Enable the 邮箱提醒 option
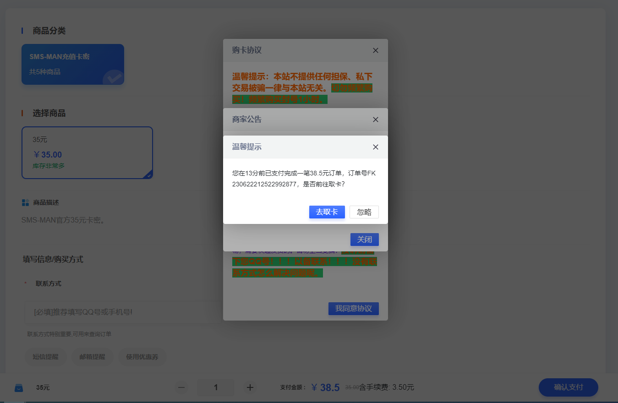Image resolution: width=618 pixels, height=403 pixels. 92,357
